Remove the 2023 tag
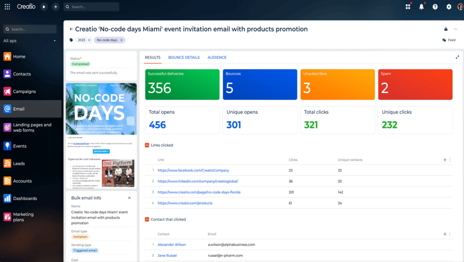464x262 pixels. click(x=89, y=40)
